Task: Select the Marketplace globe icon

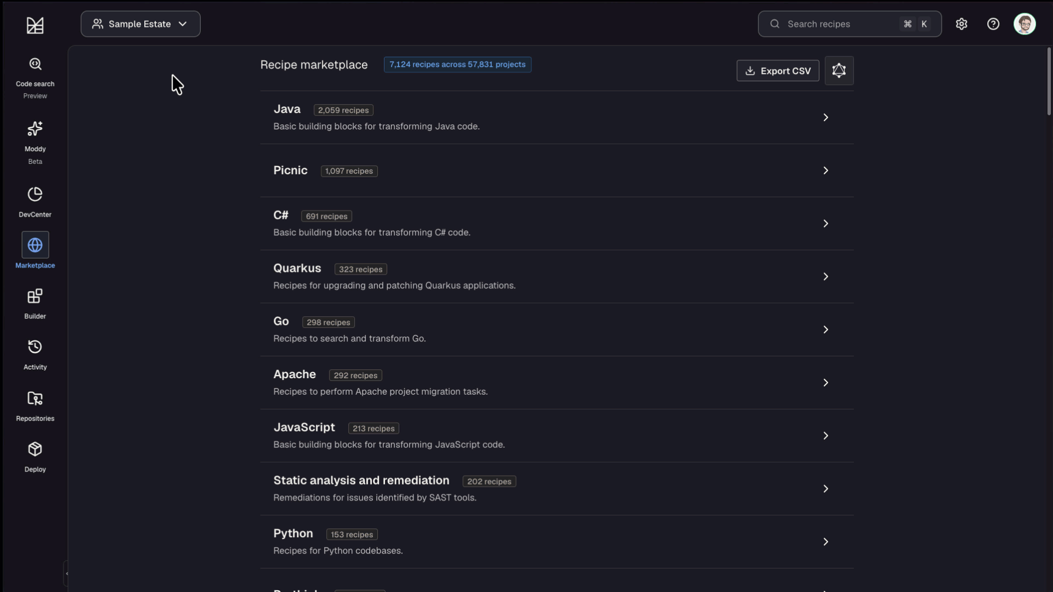Action: (x=35, y=245)
